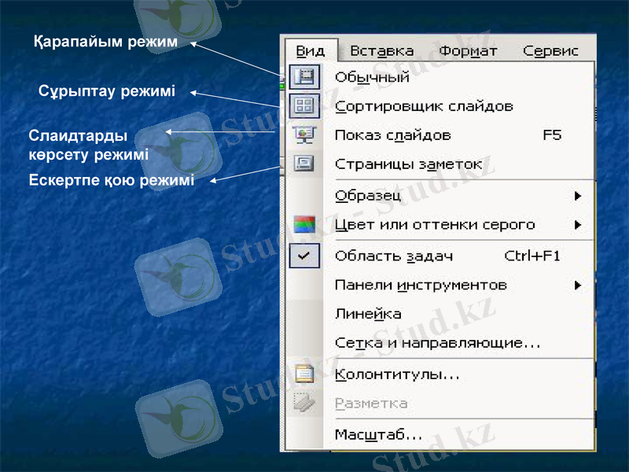Toggle the Область задач checkmark
The image size is (629, 472).
(303, 256)
